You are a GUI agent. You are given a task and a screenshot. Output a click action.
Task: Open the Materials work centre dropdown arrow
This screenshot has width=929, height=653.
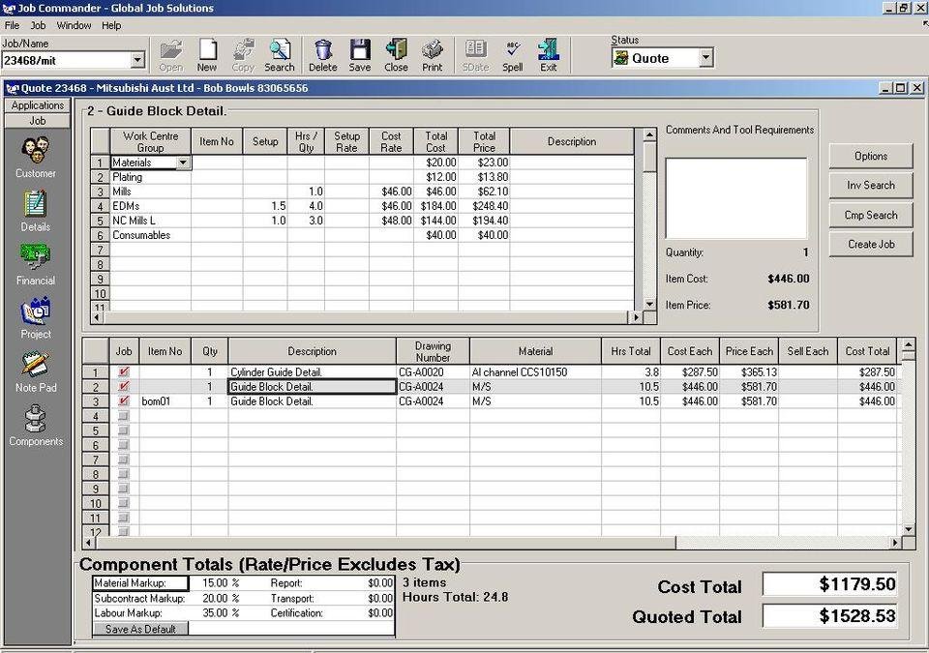[x=183, y=163]
